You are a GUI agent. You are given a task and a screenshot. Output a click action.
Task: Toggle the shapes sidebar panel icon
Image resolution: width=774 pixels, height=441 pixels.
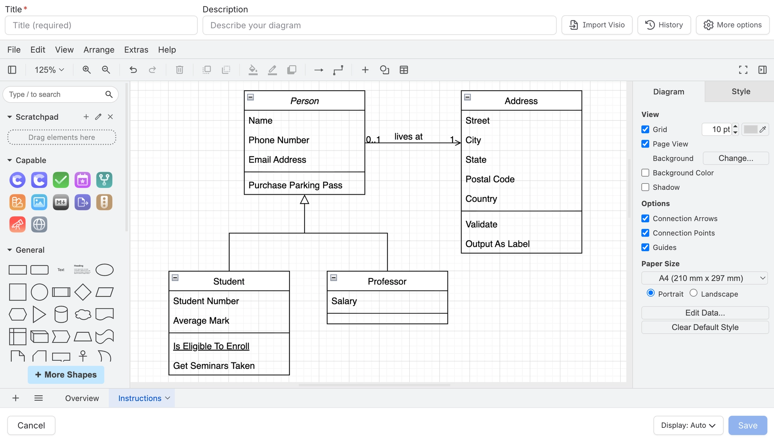pos(12,70)
